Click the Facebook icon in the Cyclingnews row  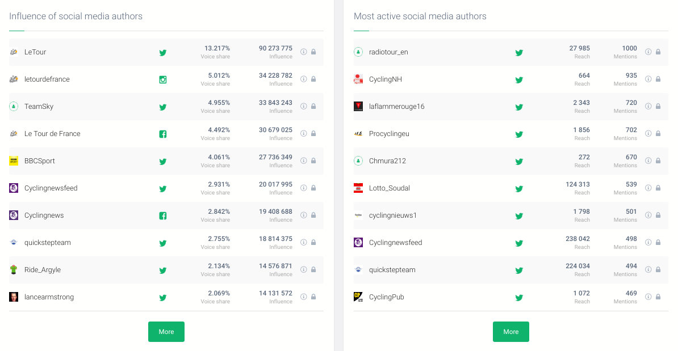[x=163, y=216]
